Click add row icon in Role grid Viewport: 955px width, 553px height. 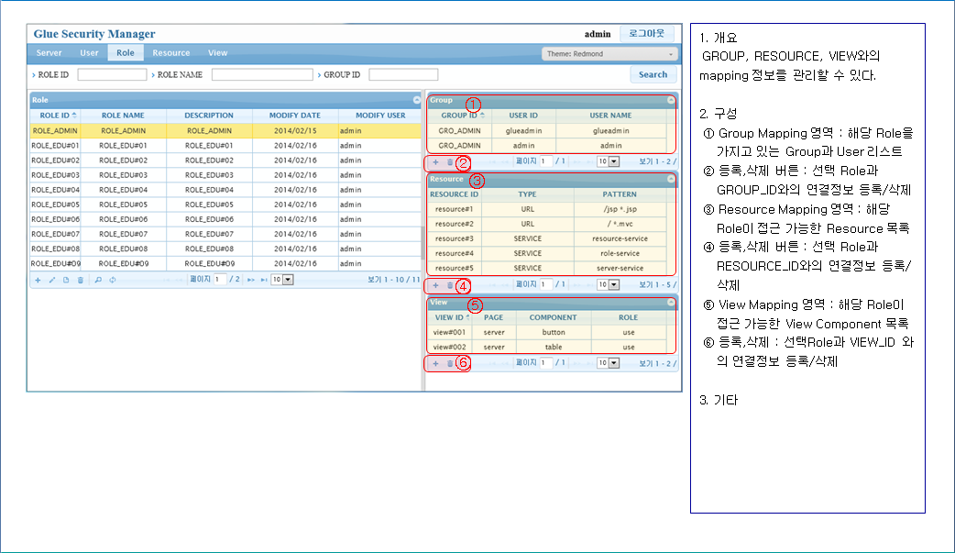tap(38, 279)
